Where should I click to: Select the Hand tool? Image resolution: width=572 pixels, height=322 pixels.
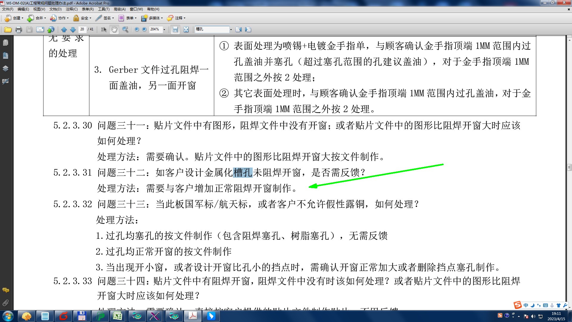click(x=114, y=30)
